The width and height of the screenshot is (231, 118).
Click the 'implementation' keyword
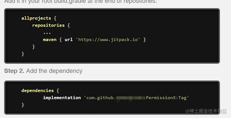tap(62, 98)
